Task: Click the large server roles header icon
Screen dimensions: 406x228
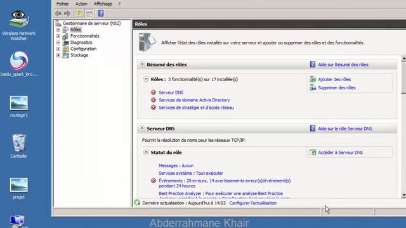Action: pos(147,42)
